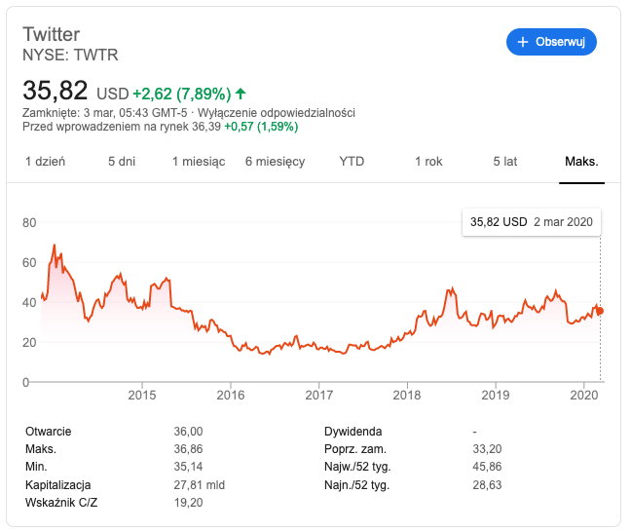
Task: Open Wyłączenie odpowiedzialności disclaimer link
Action: tap(277, 113)
